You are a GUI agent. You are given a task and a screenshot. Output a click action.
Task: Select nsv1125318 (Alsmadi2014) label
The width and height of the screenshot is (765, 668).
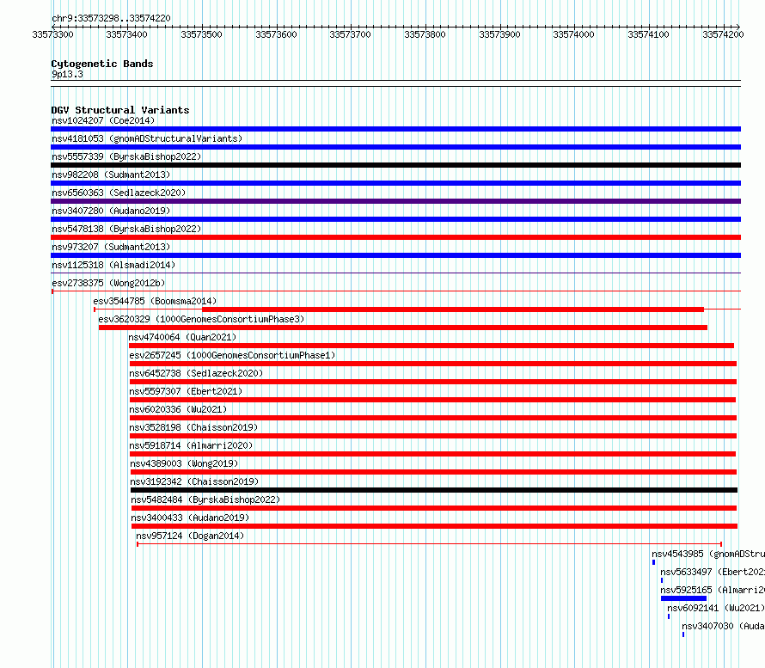point(113,265)
